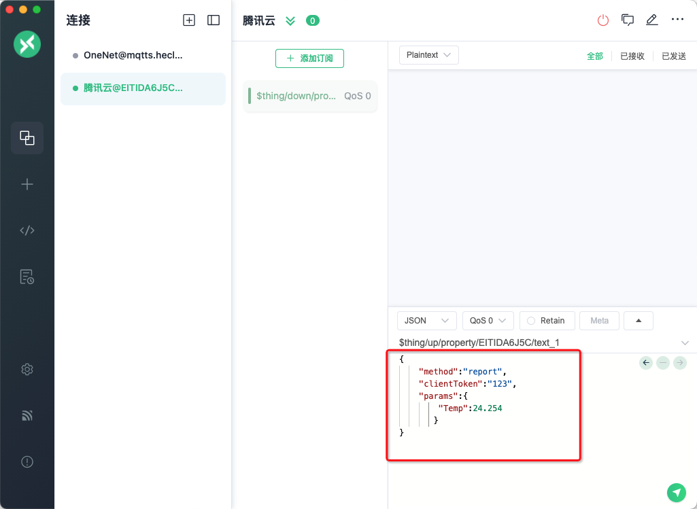Open the Plaintext format dropdown
This screenshot has width=697, height=509.
(x=428, y=55)
